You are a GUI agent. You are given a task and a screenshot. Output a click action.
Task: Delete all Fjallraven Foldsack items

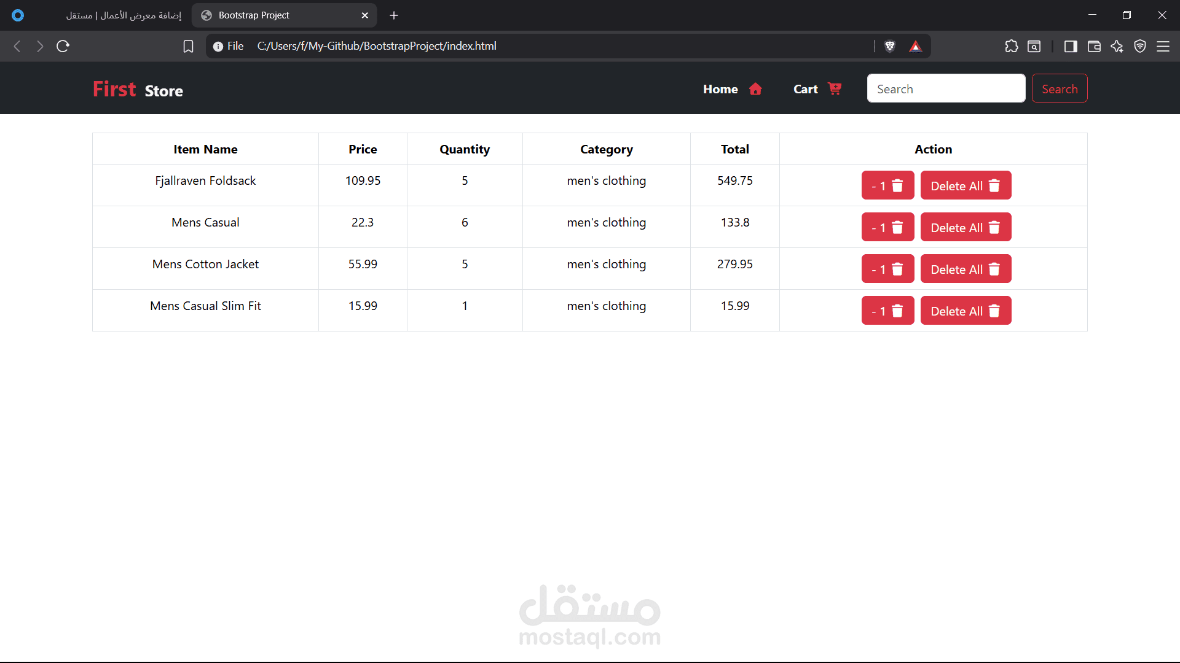[966, 185]
